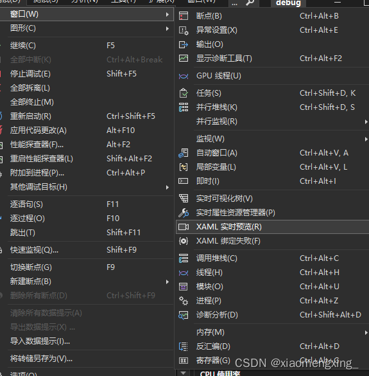Click the scroll-down arrow below the submenu
The width and height of the screenshot is (369, 376).
point(183,373)
